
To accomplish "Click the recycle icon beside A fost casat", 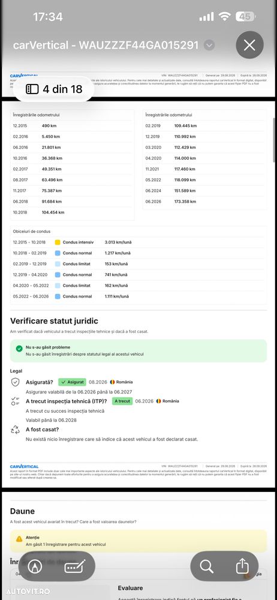I will (x=16, y=430).
